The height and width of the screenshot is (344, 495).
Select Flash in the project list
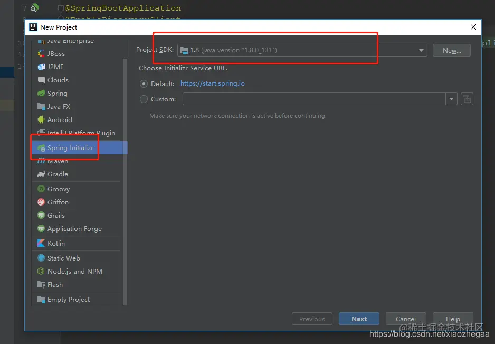[x=55, y=285]
